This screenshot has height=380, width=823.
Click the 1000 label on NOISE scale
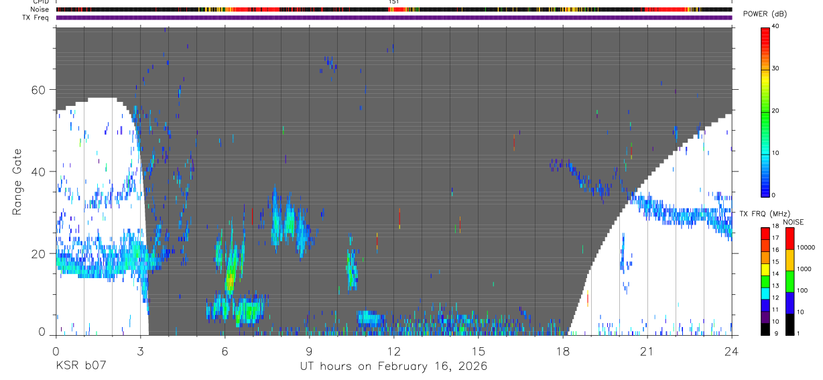(804, 269)
